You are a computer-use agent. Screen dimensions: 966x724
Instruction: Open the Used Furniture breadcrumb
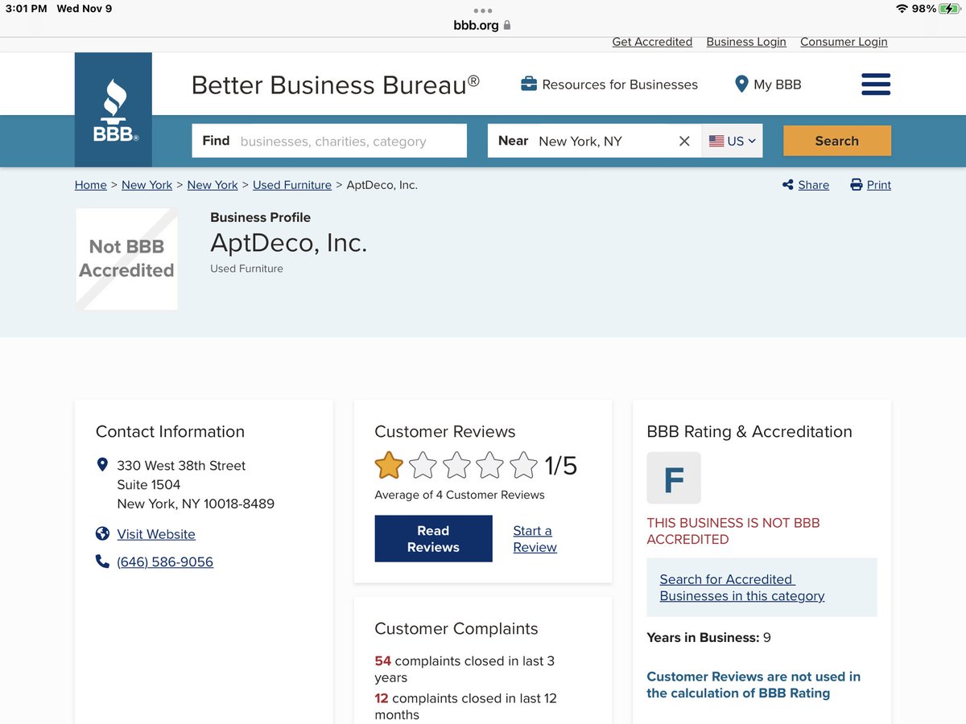click(292, 185)
